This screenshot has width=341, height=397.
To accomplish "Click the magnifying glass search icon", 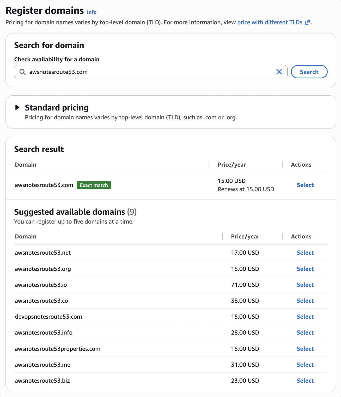I will pos(23,72).
